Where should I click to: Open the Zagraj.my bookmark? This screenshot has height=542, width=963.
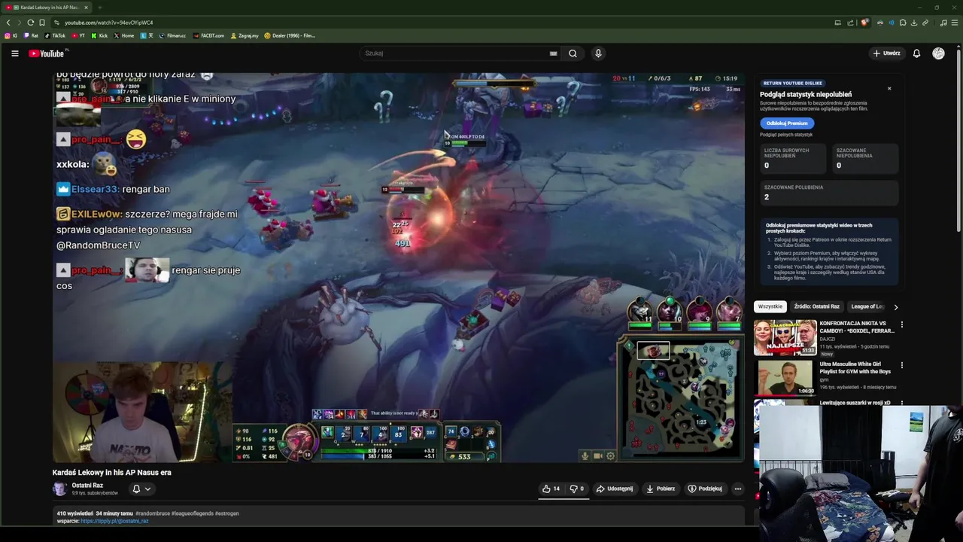[245, 35]
